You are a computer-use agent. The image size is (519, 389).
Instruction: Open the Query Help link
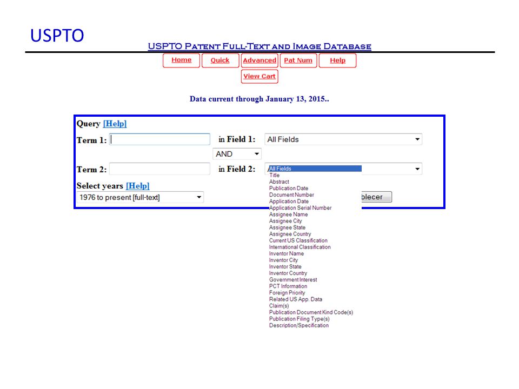(x=115, y=124)
